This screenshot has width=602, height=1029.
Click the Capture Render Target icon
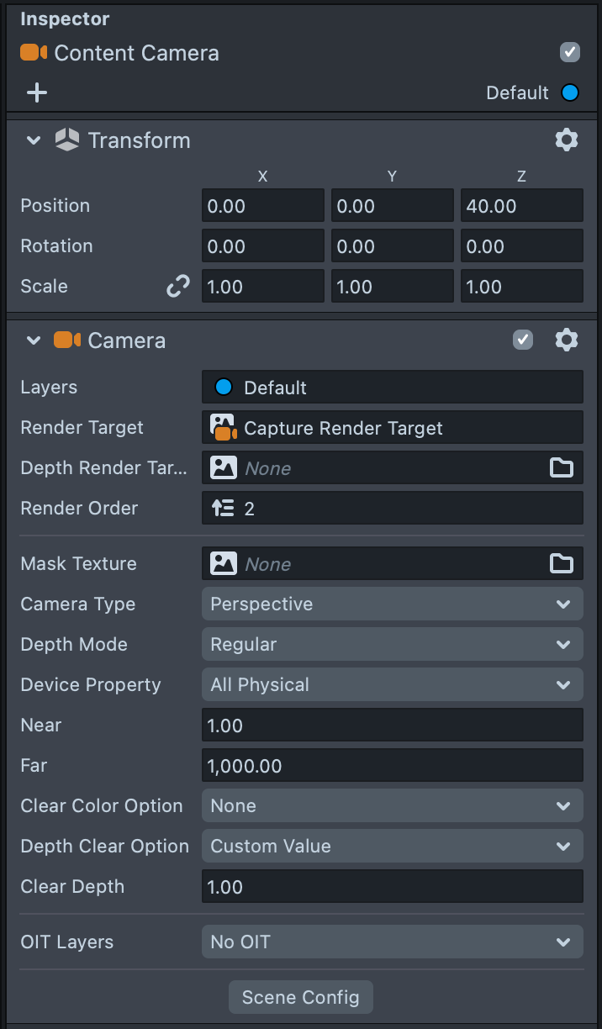click(224, 428)
